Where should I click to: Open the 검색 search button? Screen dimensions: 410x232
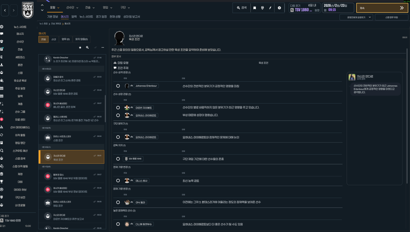(242, 8)
